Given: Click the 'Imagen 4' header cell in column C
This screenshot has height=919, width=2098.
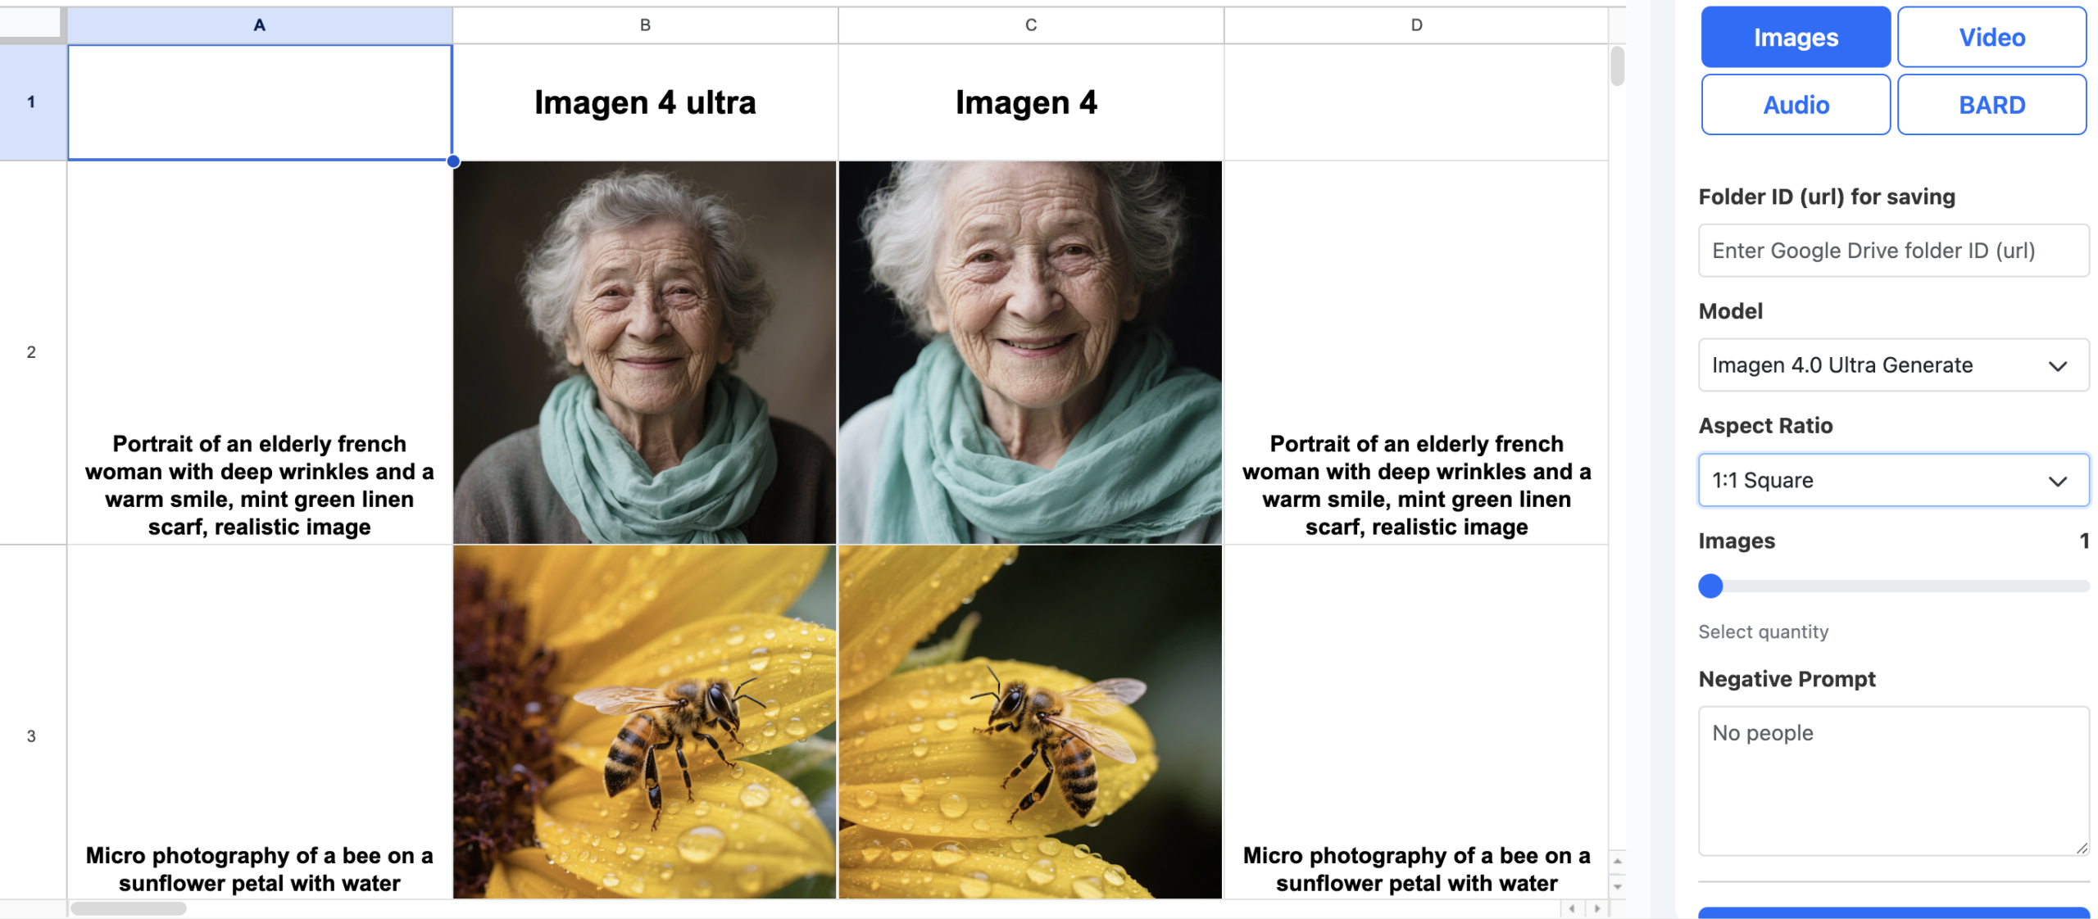Looking at the screenshot, I should point(1031,102).
